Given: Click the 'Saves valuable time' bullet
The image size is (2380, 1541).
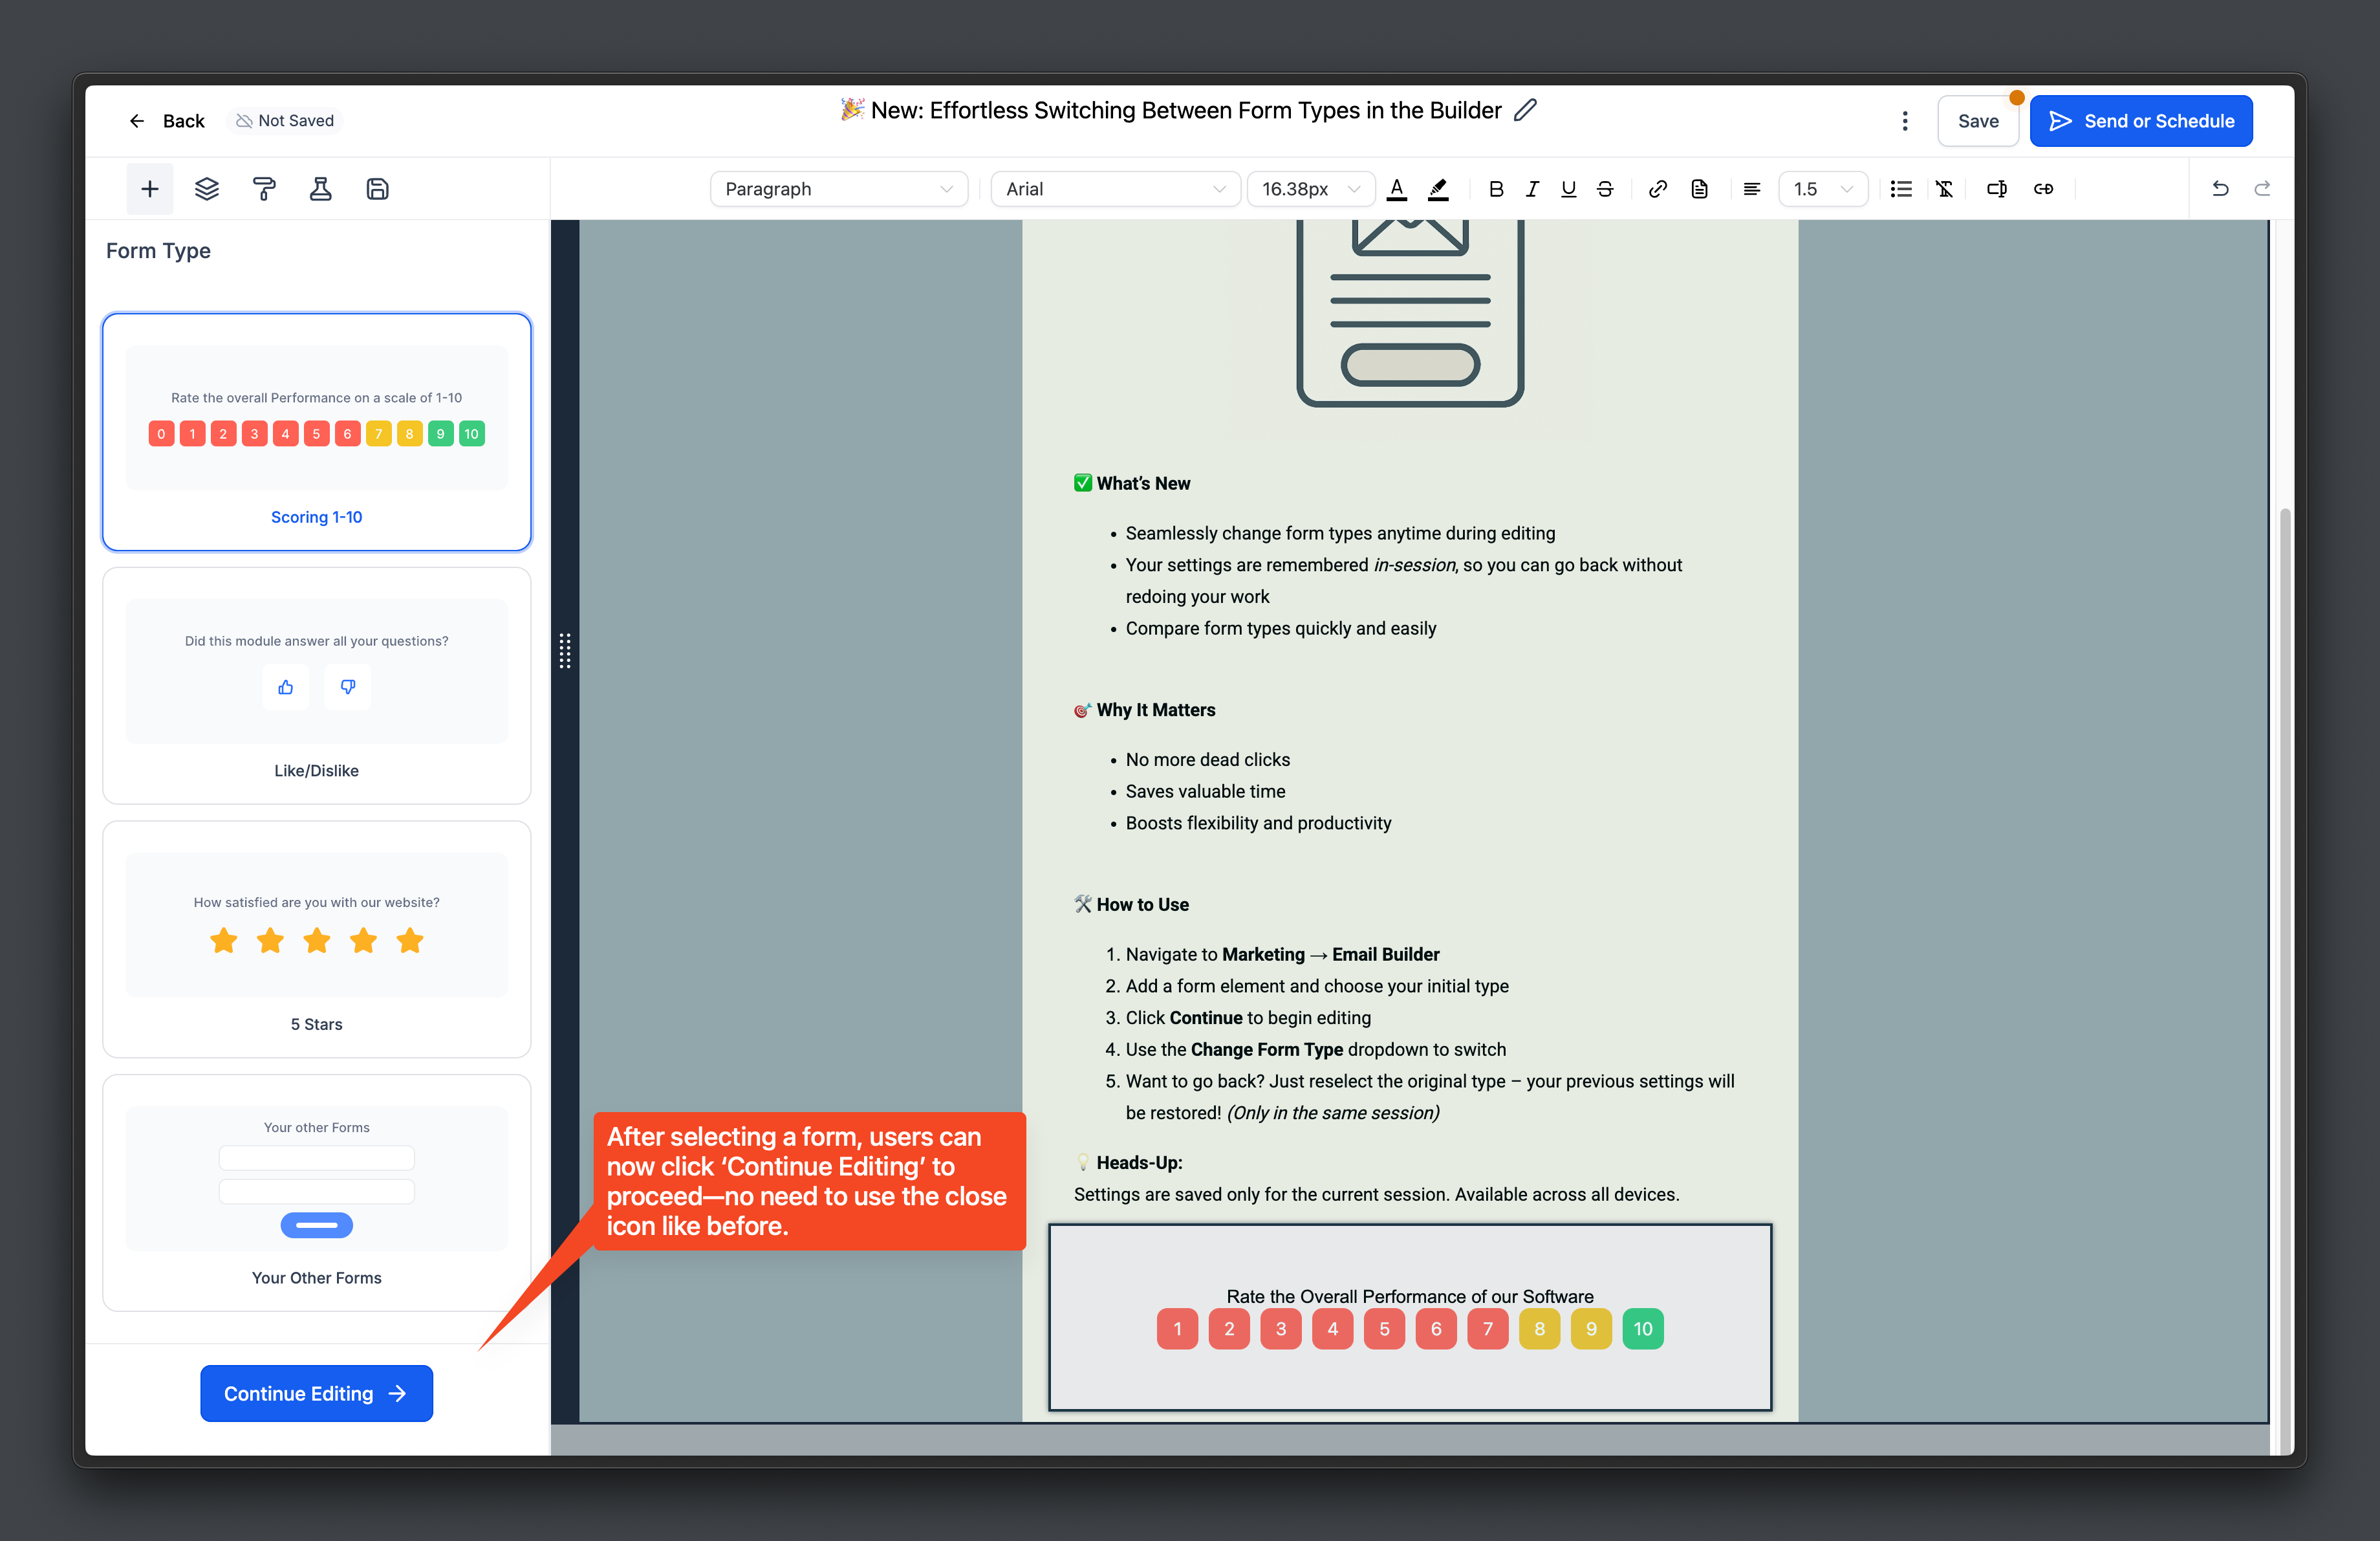Looking at the screenshot, I should click(1206, 791).
